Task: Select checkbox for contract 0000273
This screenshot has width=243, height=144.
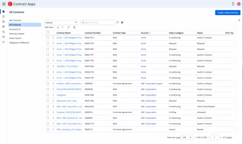Action: (x=47, y=130)
